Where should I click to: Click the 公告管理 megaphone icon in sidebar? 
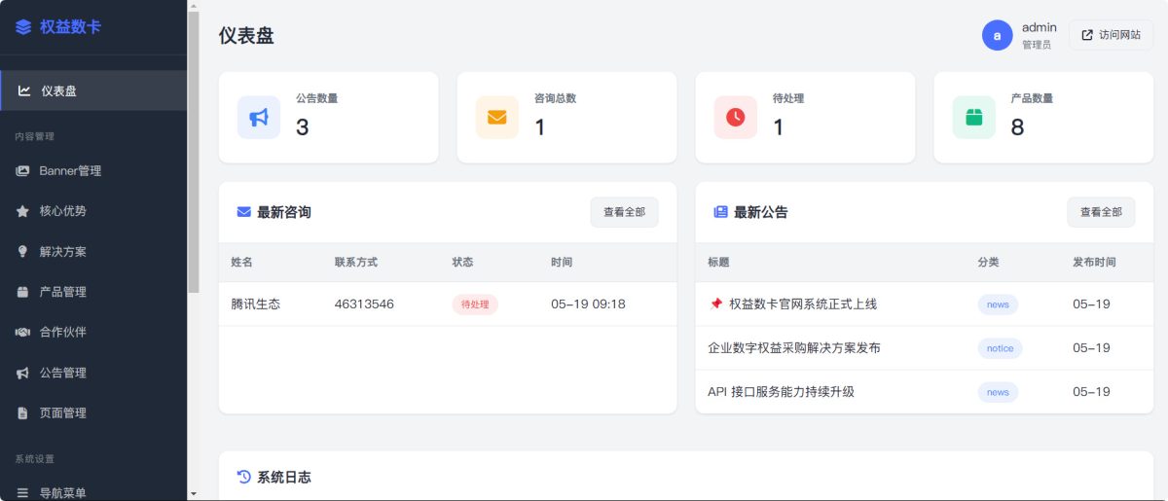22,373
